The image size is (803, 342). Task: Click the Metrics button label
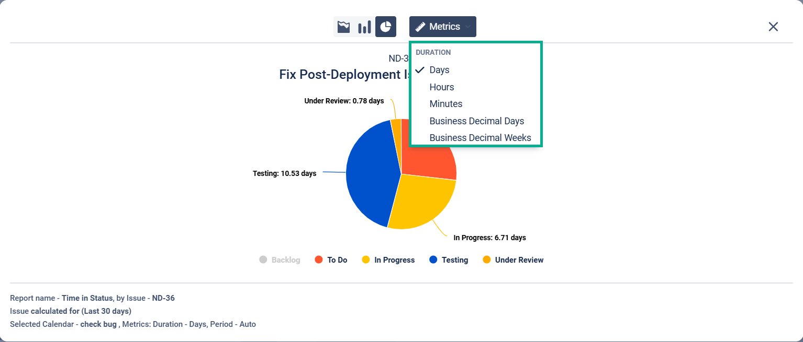(444, 27)
